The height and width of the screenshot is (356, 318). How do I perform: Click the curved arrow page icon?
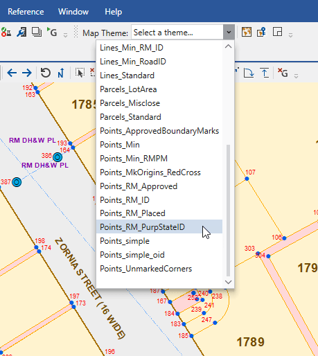(249, 73)
